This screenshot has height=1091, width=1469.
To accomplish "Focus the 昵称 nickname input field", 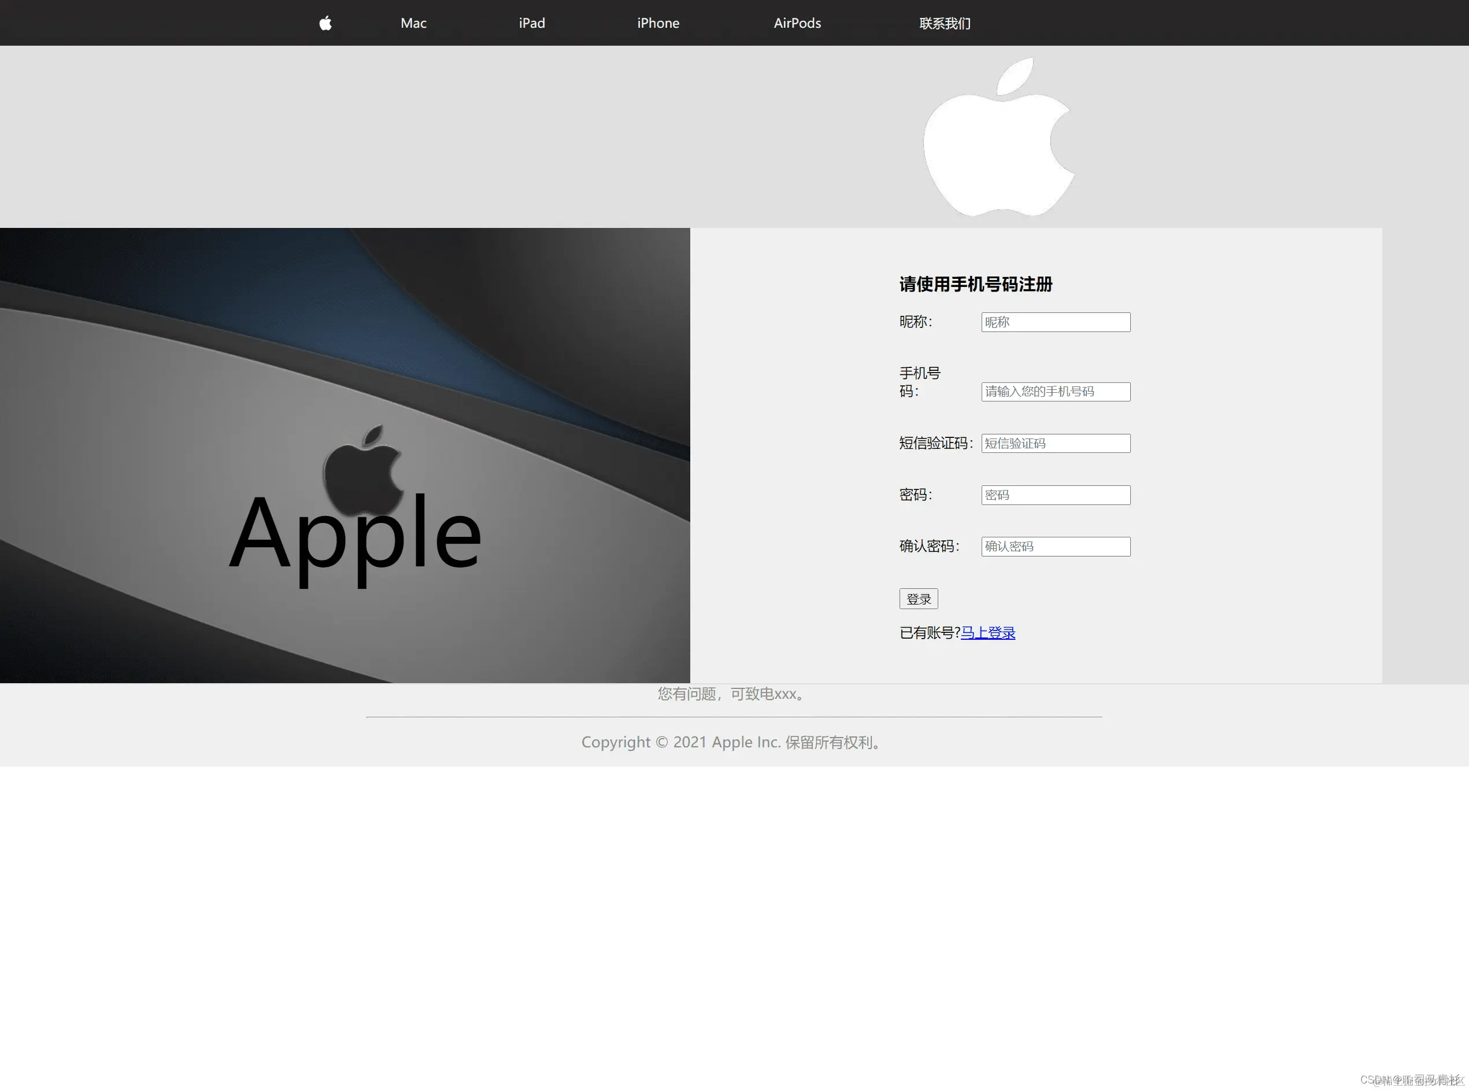I will 1054,322.
